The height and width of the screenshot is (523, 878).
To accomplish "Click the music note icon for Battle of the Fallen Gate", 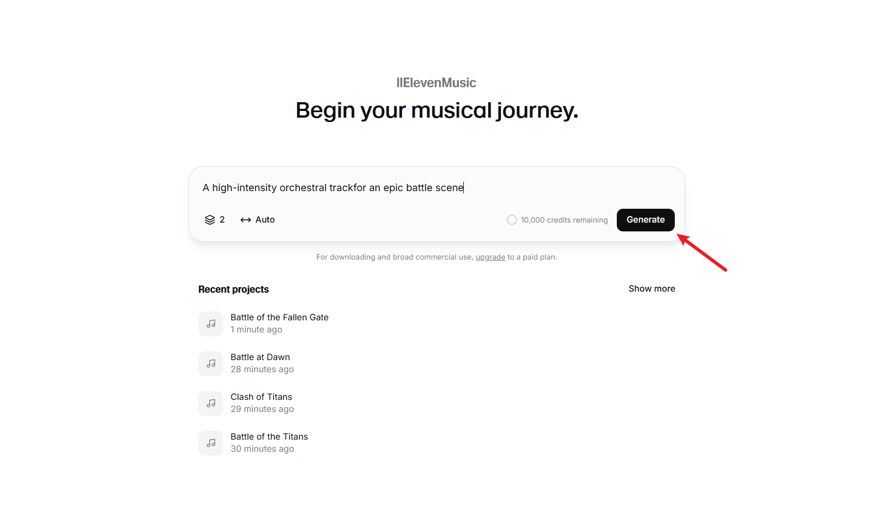I will point(210,324).
